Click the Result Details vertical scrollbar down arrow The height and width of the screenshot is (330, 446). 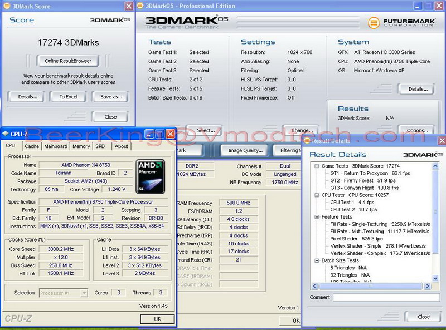(435, 279)
